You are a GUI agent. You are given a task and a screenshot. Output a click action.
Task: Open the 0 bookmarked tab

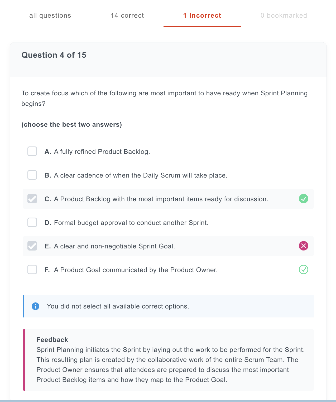[284, 16]
